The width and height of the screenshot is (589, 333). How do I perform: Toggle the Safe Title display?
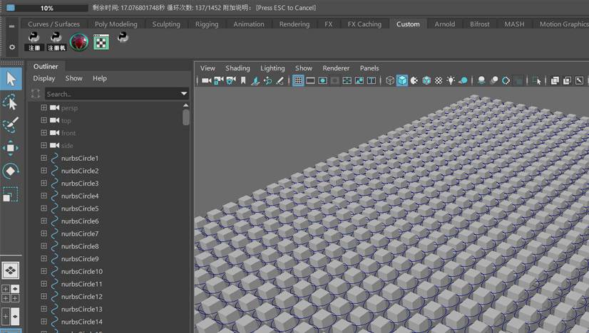(372, 80)
